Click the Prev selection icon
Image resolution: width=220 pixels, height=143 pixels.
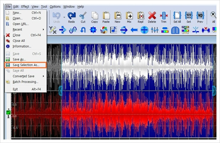[200, 17]
